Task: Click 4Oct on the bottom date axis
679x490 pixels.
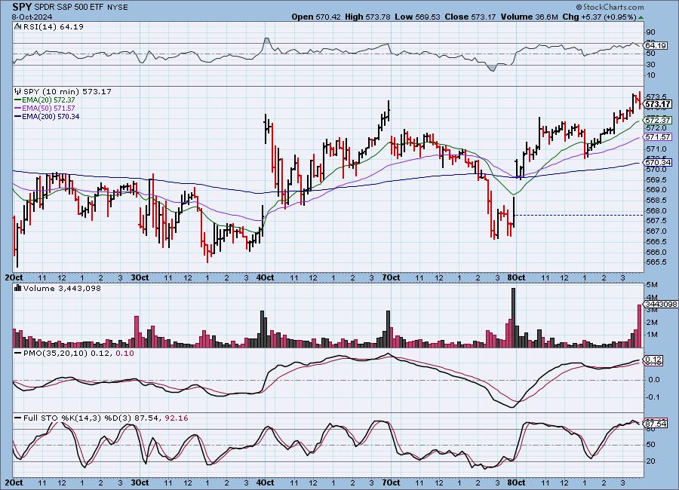Action: (x=265, y=482)
